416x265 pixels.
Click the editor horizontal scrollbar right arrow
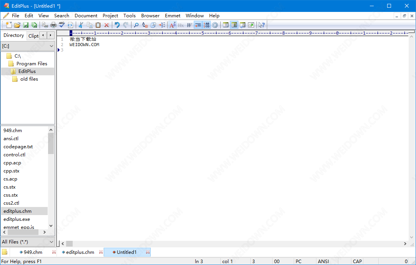pyautogui.click(x=405, y=243)
